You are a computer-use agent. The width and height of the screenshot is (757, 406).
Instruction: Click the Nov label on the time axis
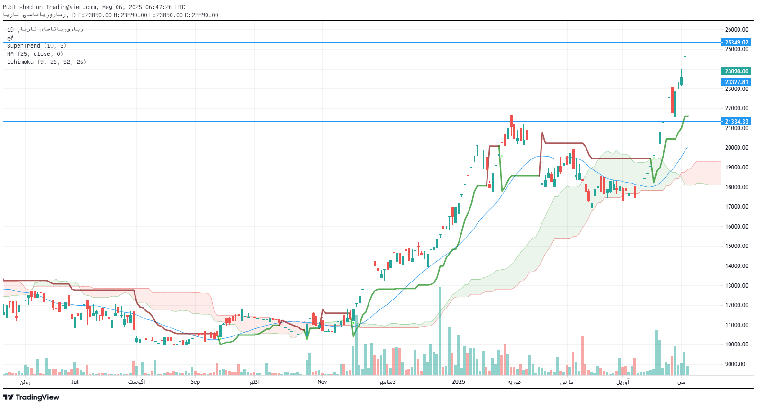coord(322,382)
